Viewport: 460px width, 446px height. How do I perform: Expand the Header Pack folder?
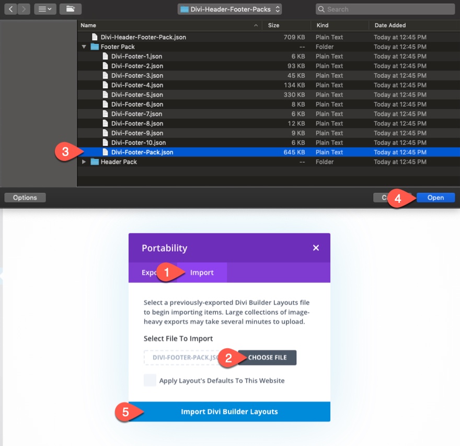coord(84,162)
